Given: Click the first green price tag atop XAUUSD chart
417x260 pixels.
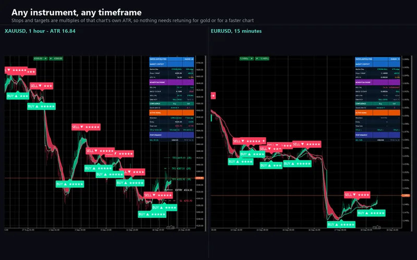Looking at the screenshot, I should [x=41, y=58].
